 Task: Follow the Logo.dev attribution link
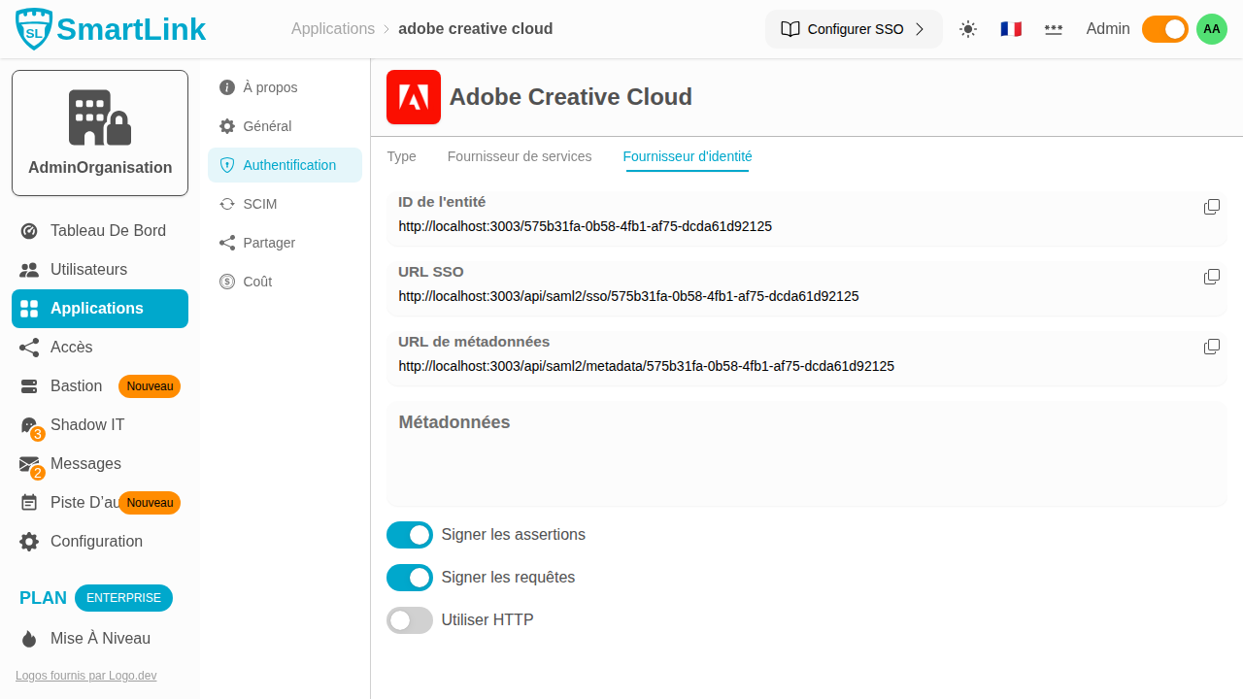click(85, 676)
